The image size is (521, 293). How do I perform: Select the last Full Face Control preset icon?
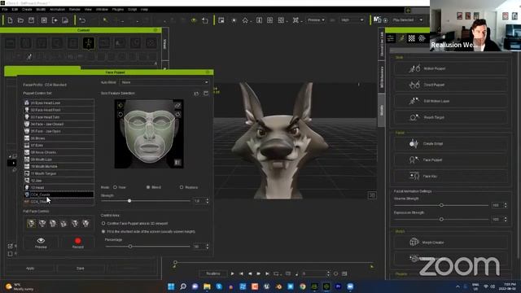click(85, 223)
